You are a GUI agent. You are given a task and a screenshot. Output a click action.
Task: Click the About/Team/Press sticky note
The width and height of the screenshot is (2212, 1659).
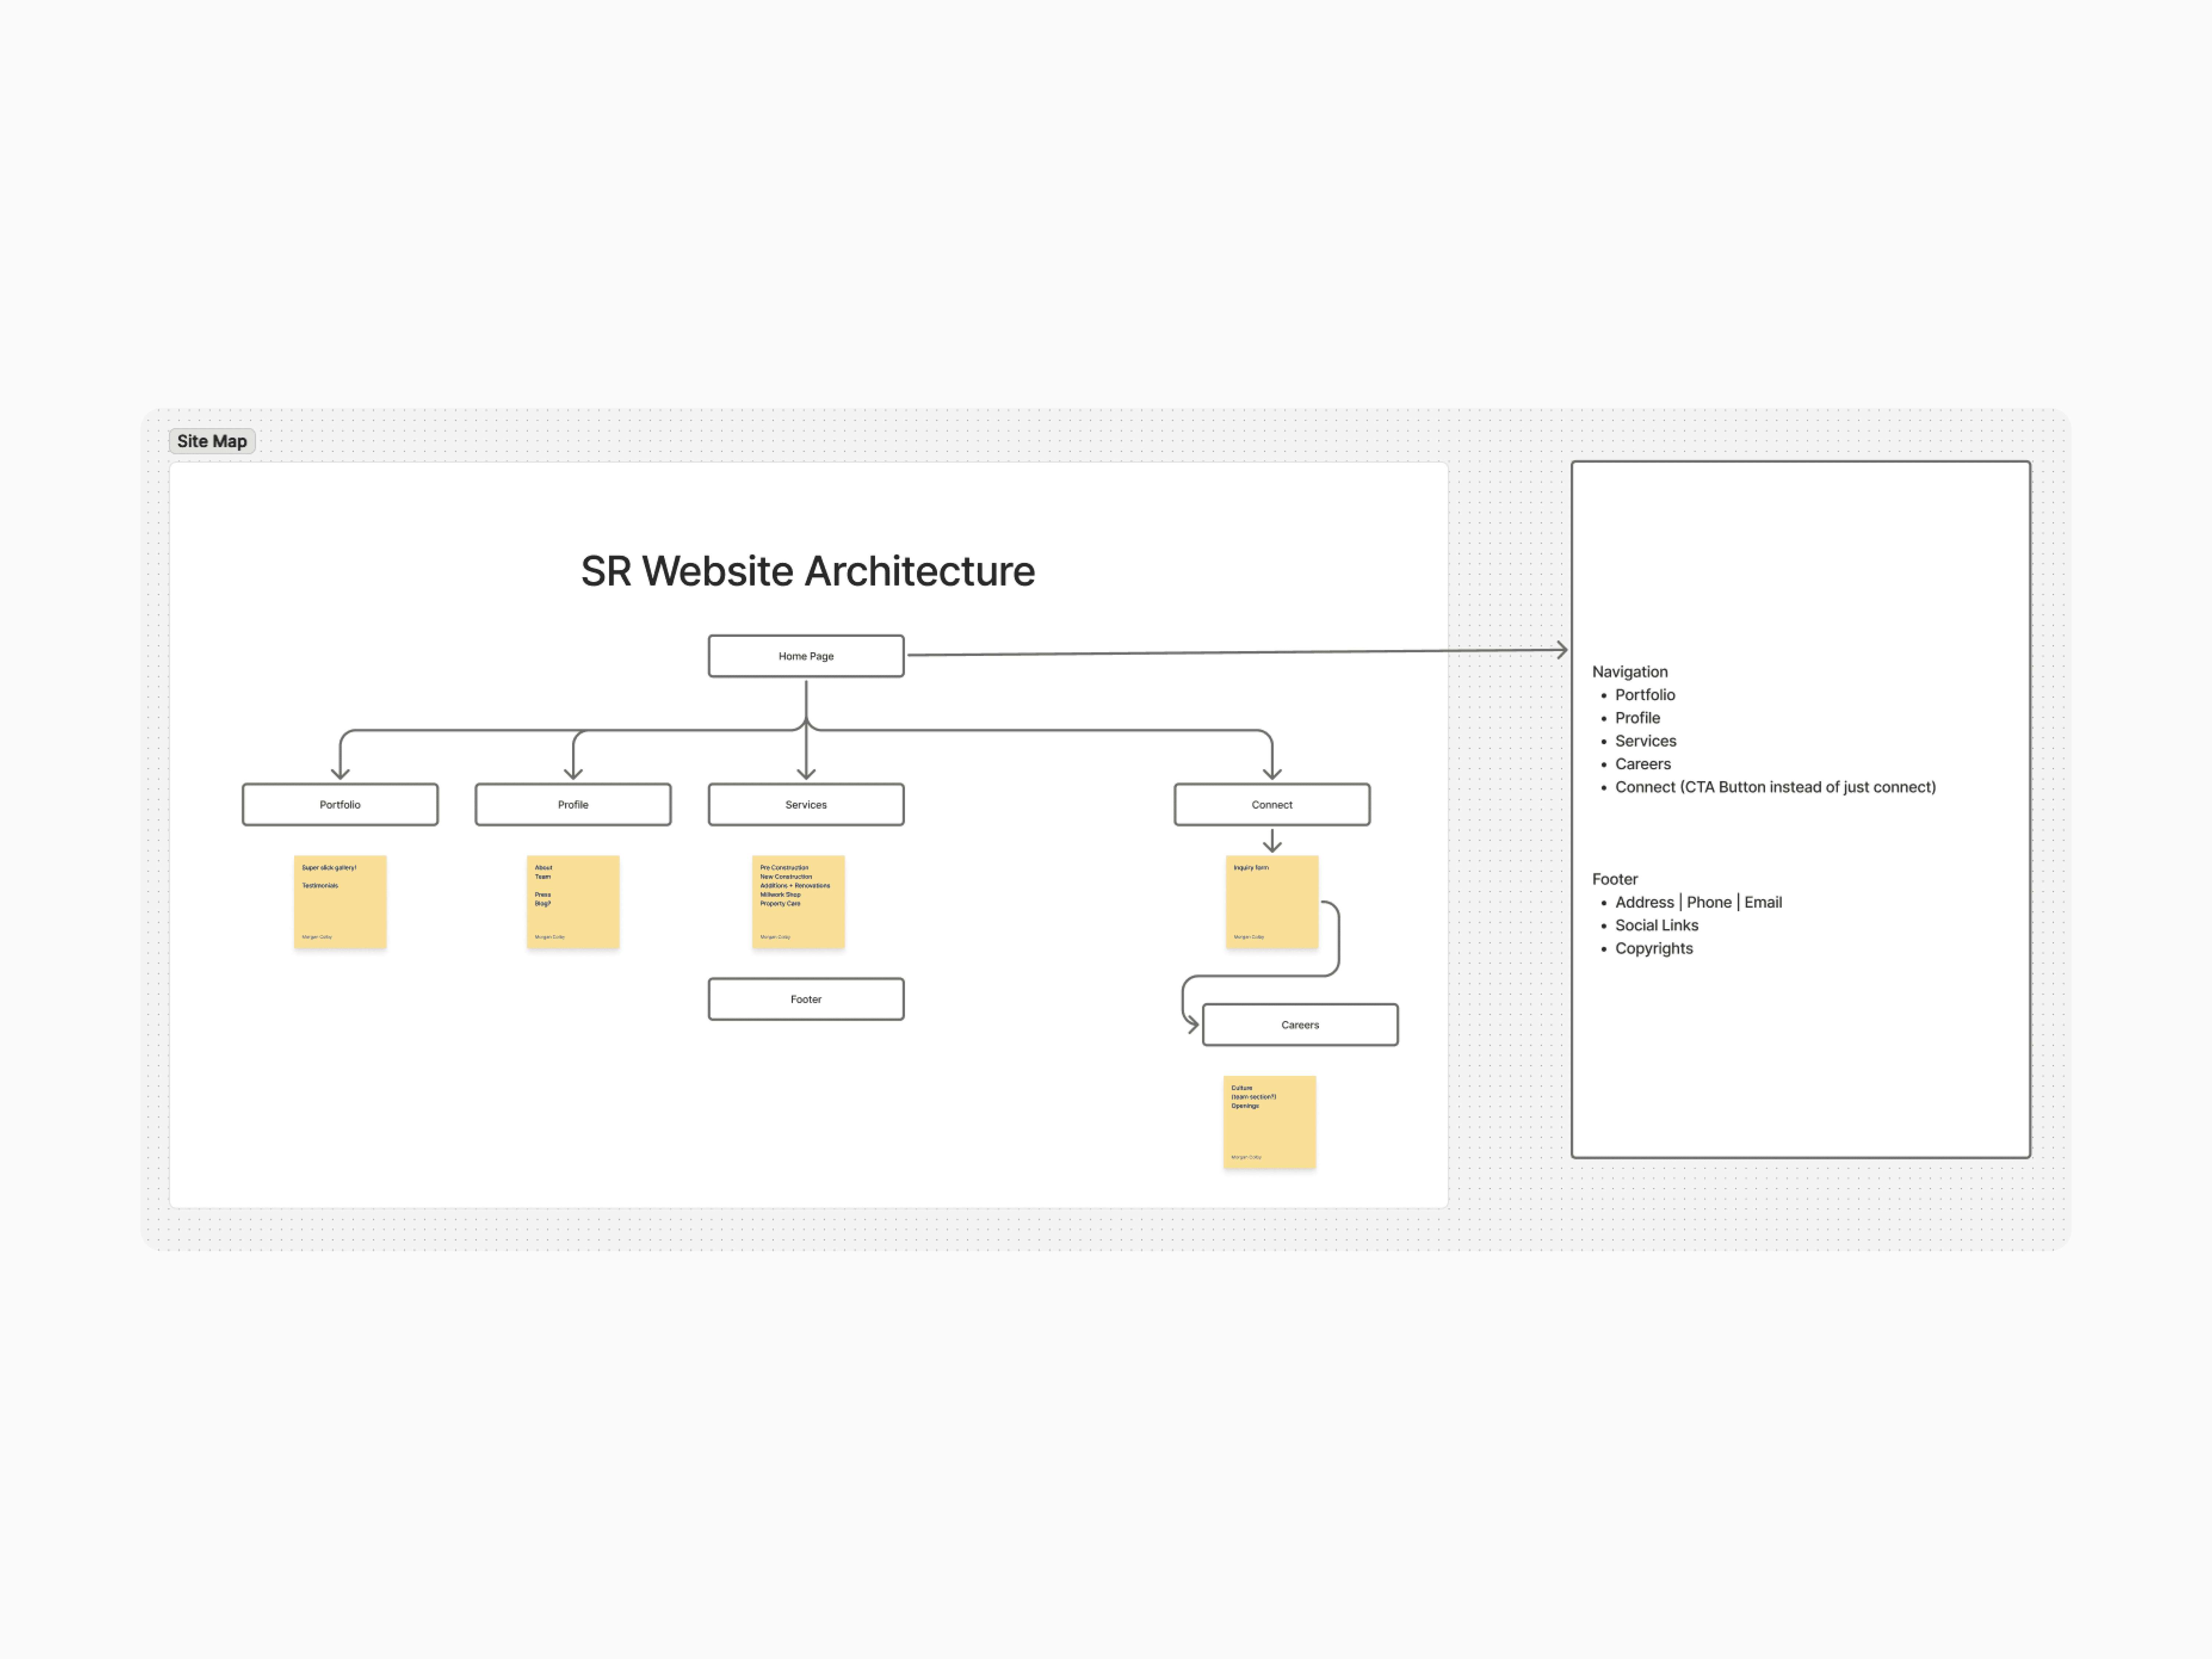click(x=573, y=902)
